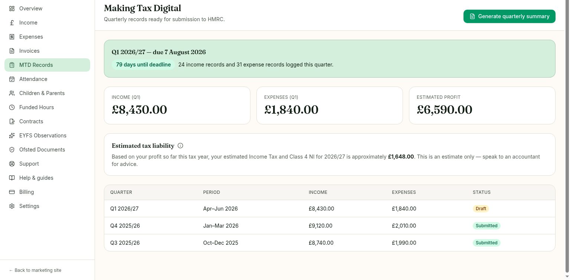
Task: Click the Estimated Profit £6,590.00 card
Action: [482, 105]
